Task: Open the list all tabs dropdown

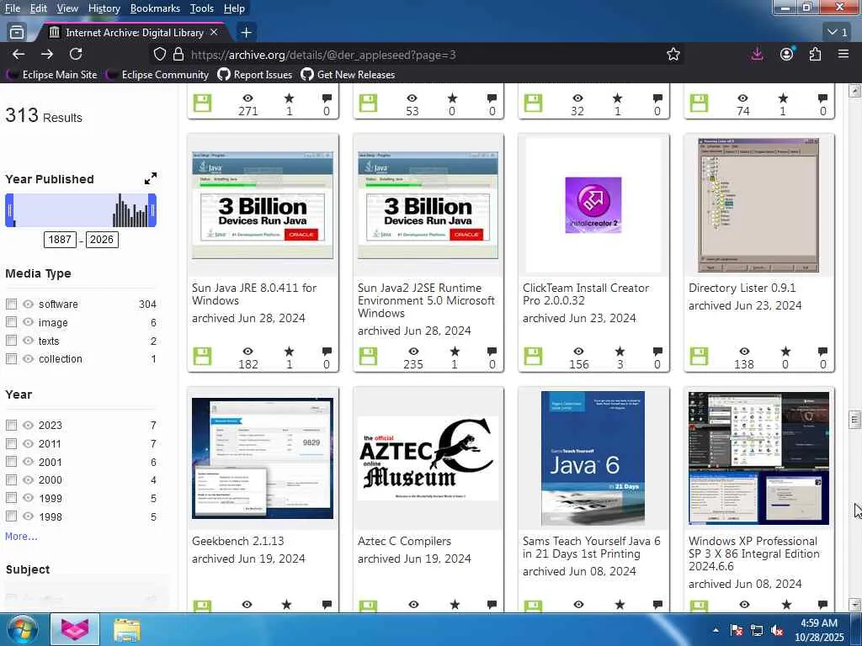Action: (838, 33)
